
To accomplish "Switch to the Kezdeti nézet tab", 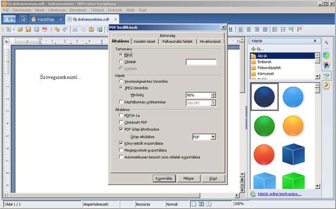I will (145, 41).
